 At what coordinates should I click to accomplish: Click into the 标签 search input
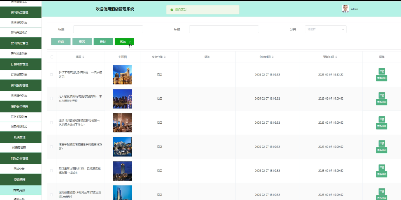[x=224, y=29]
